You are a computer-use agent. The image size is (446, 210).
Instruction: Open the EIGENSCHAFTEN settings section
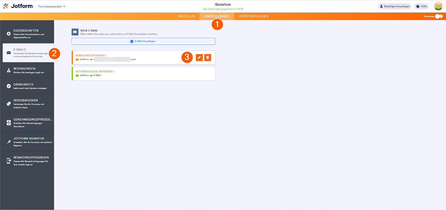pos(27,34)
